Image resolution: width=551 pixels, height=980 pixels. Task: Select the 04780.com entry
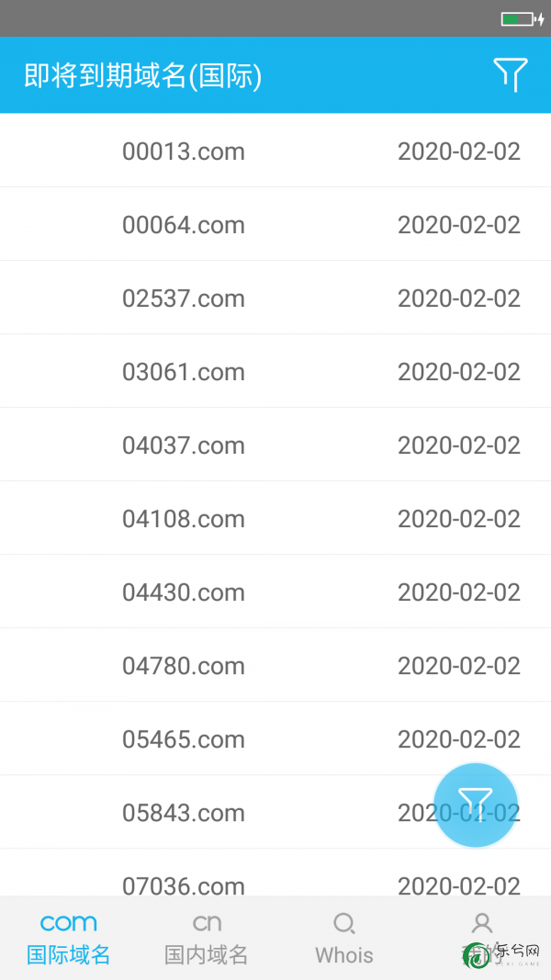click(x=275, y=665)
